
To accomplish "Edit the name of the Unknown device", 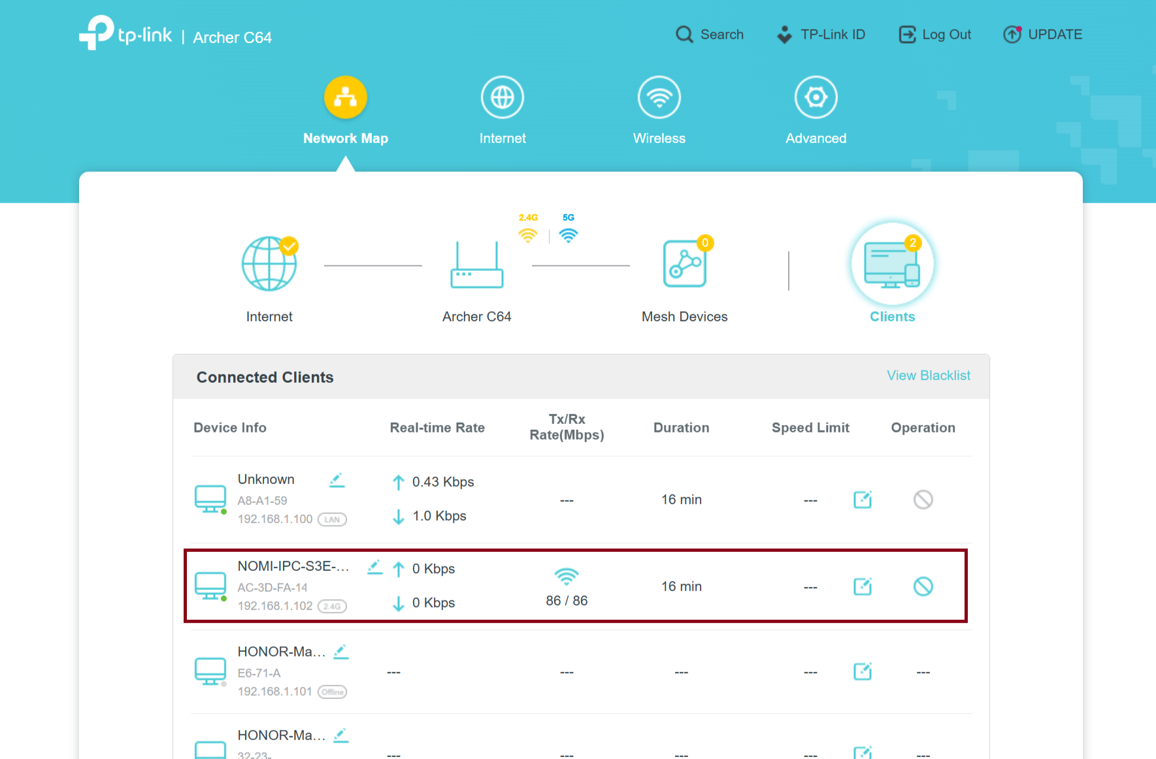I will pos(337,480).
